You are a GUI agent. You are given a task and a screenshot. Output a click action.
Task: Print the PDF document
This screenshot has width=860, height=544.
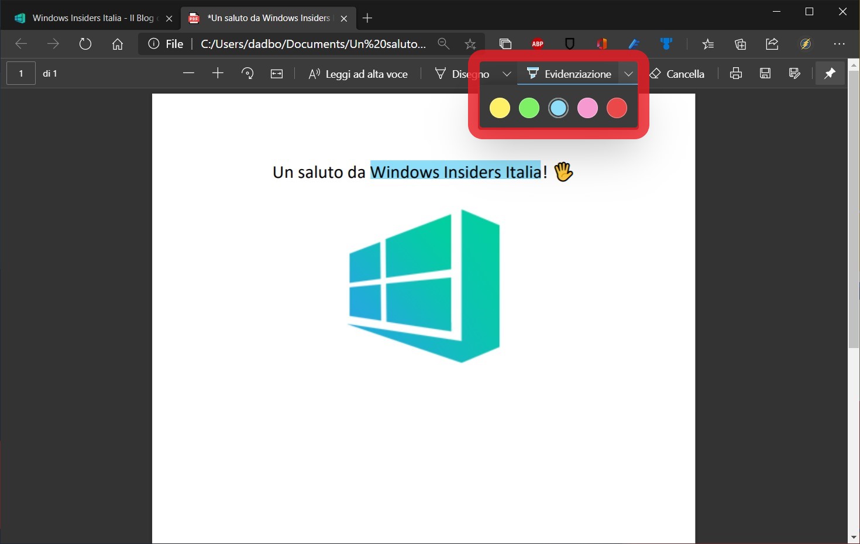(736, 73)
